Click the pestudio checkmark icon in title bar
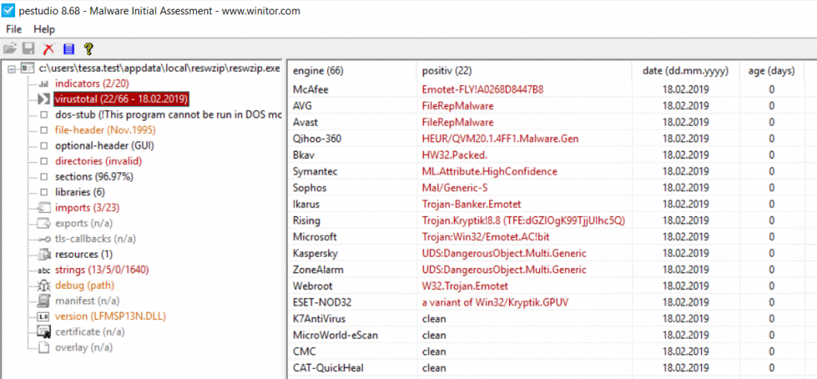The height and width of the screenshot is (379, 817). pyautogui.click(x=8, y=10)
